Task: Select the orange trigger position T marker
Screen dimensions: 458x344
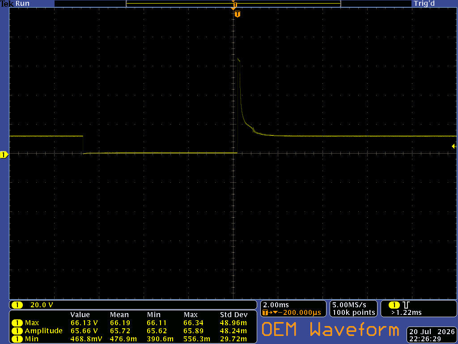Action: [237, 14]
